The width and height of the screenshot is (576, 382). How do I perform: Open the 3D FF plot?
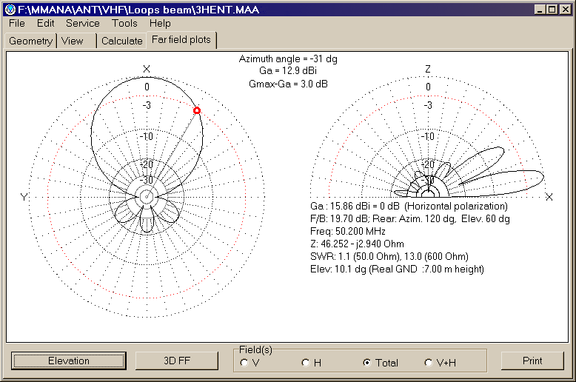177,361
